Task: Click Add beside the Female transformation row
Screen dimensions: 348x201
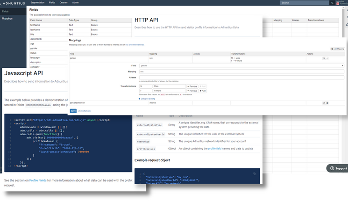Action: tap(203, 91)
